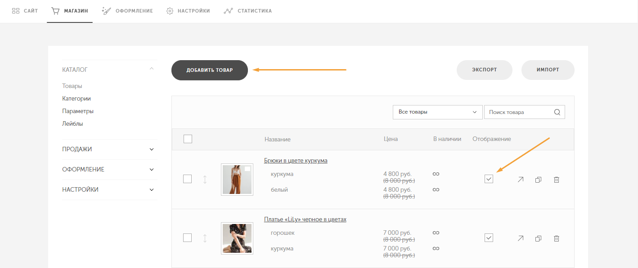Toggle display checkbox for Брюки в цвете куркума
The image size is (638, 268).
pyautogui.click(x=489, y=179)
